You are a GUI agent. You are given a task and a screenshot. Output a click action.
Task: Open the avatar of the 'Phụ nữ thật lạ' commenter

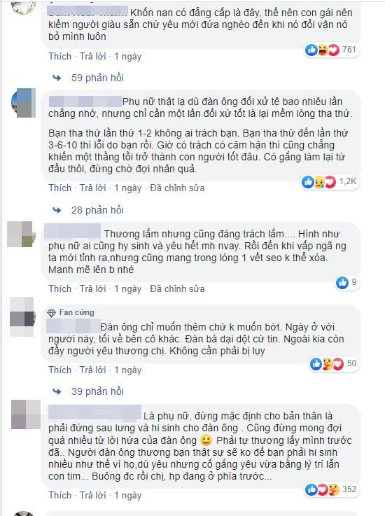click(x=23, y=103)
